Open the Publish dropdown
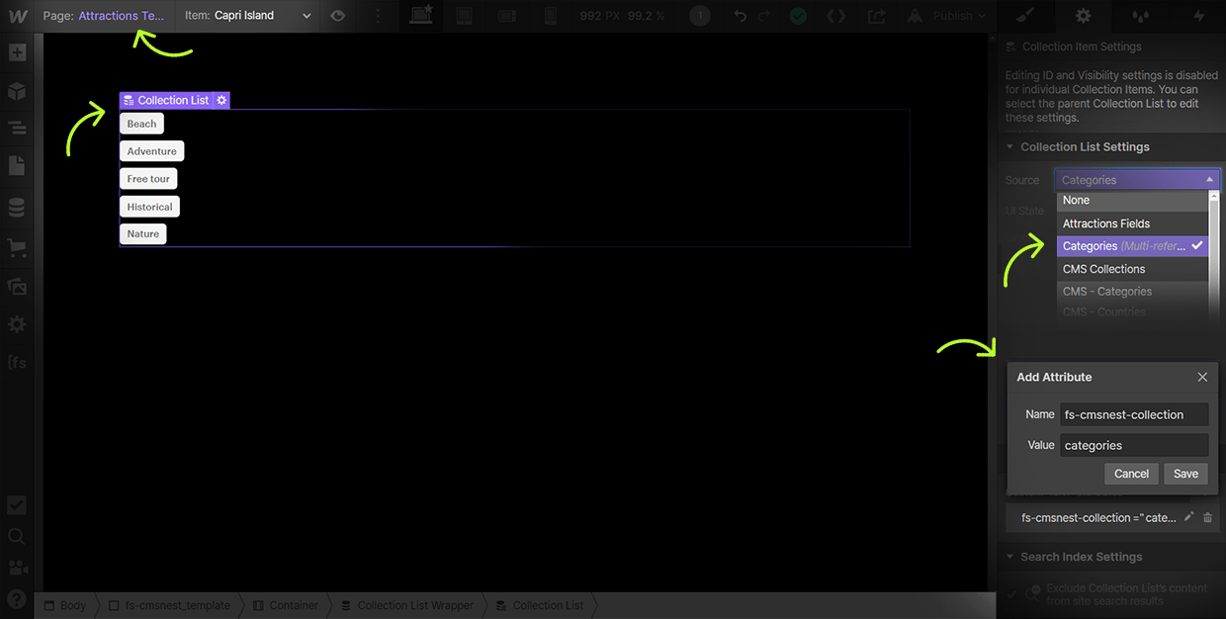The height and width of the screenshot is (619, 1226). pos(947,16)
